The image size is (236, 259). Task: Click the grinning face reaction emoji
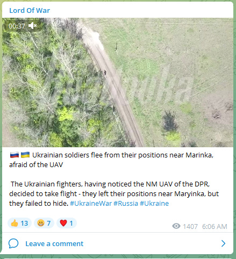(41, 223)
